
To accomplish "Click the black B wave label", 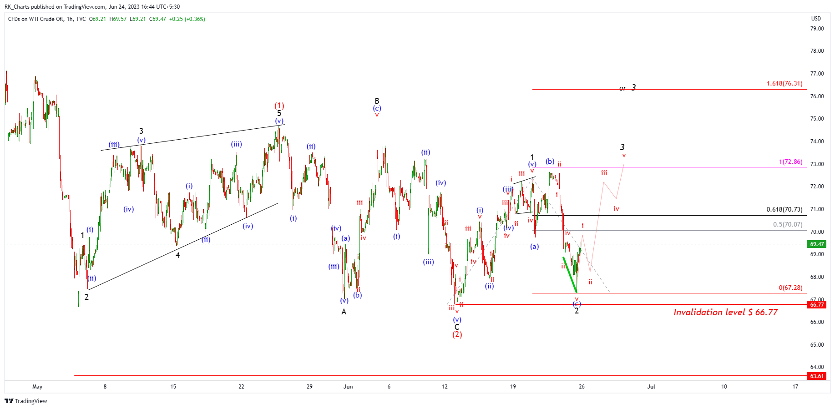I will [x=377, y=101].
